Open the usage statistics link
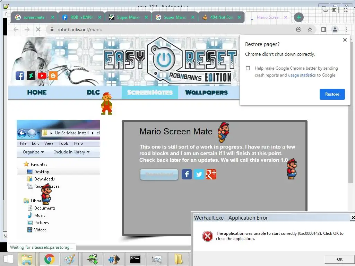 pyautogui.click(x=302, y=75)
